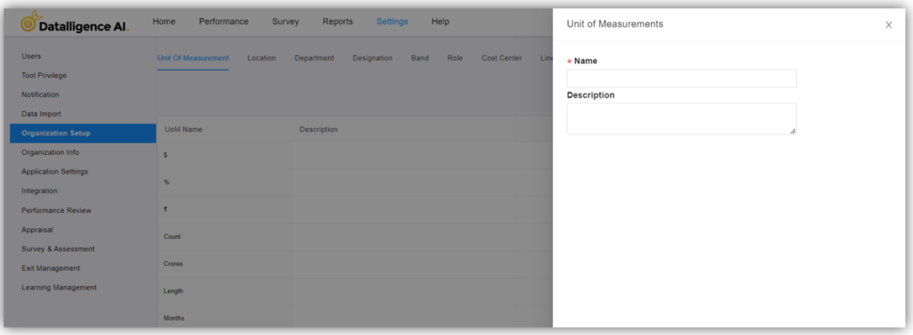This screenshot has height=335, width=913.
Task: Select the Count unit row
Action: tap(355, 237)
